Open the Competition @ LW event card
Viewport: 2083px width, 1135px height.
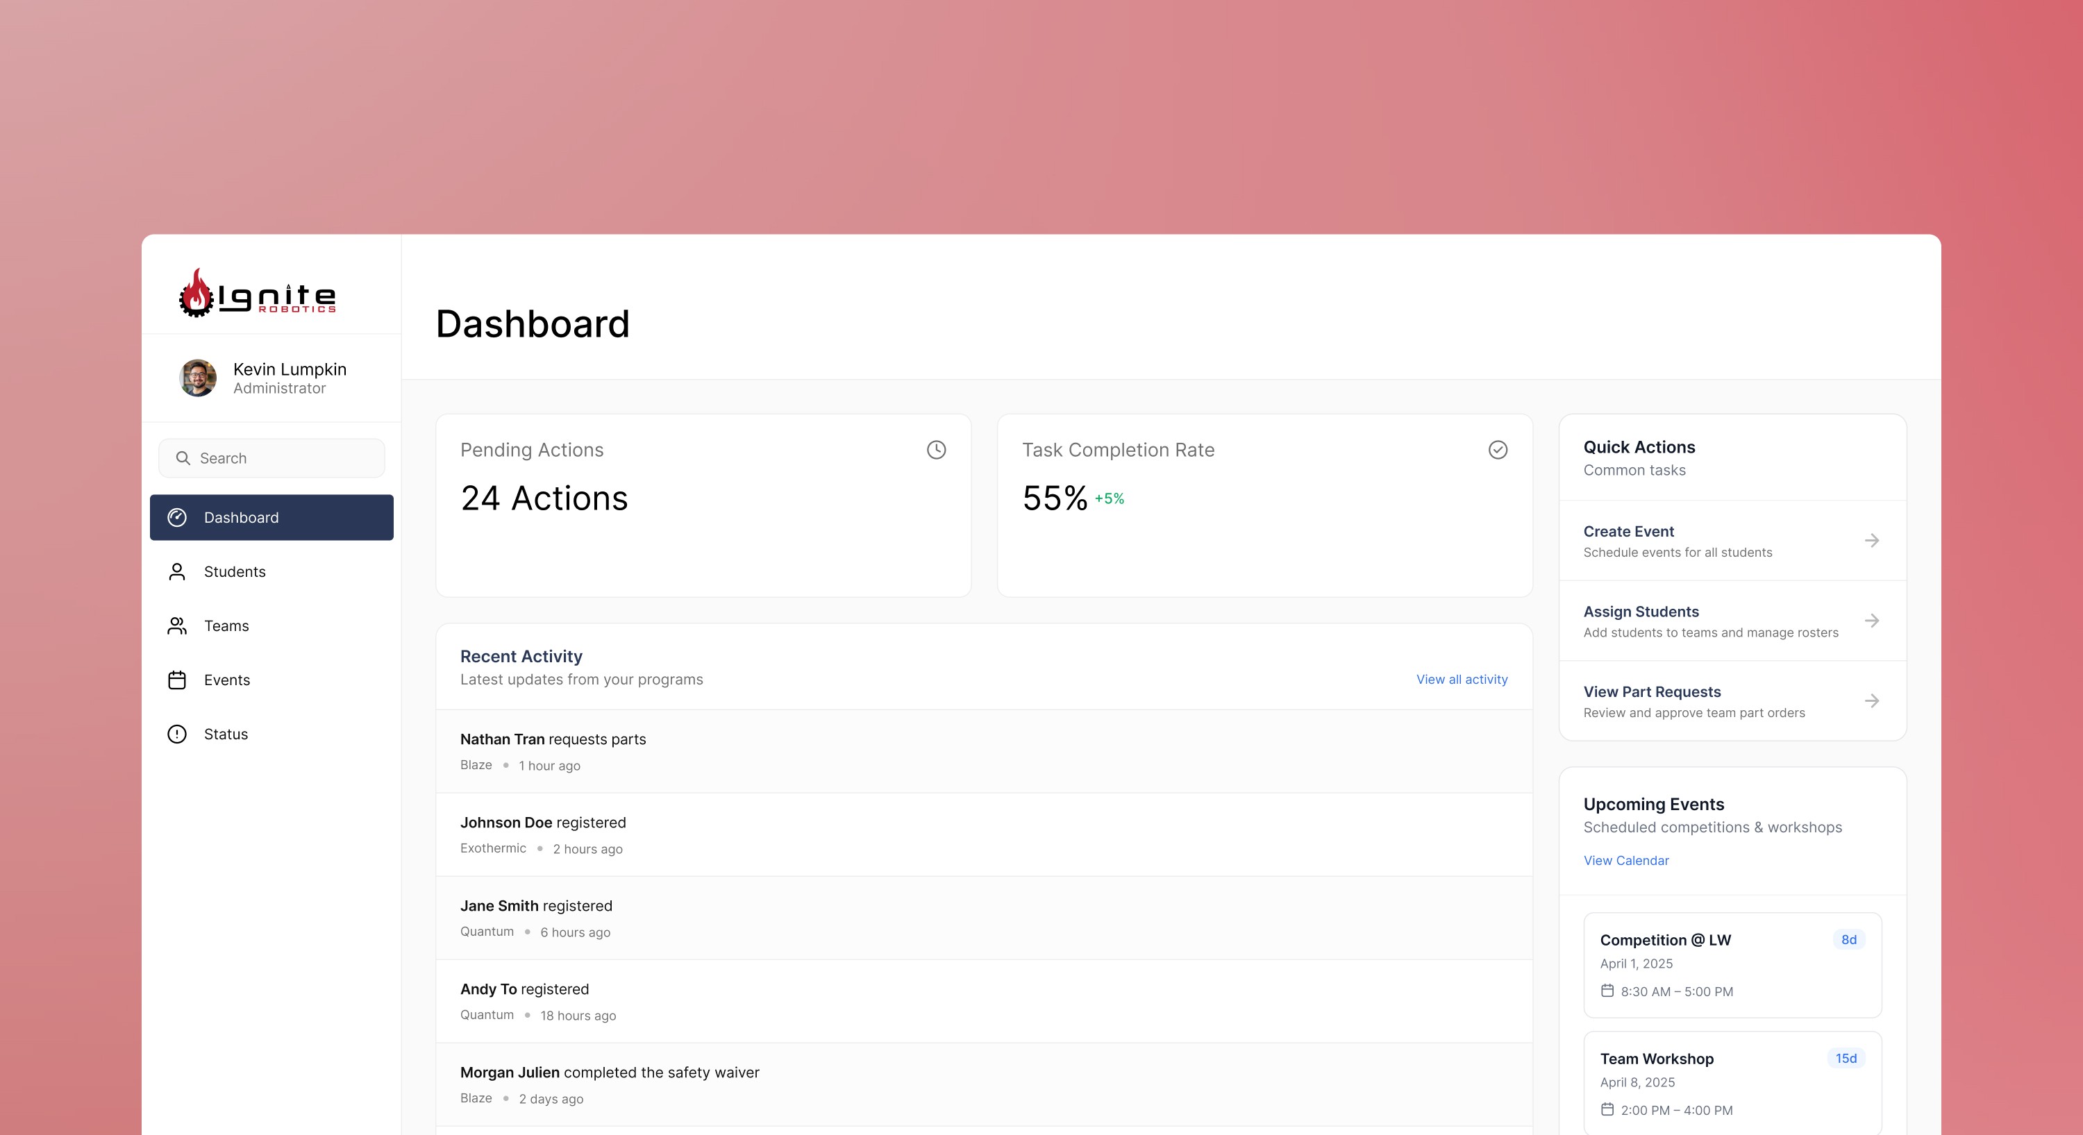tap(1733, 965)
